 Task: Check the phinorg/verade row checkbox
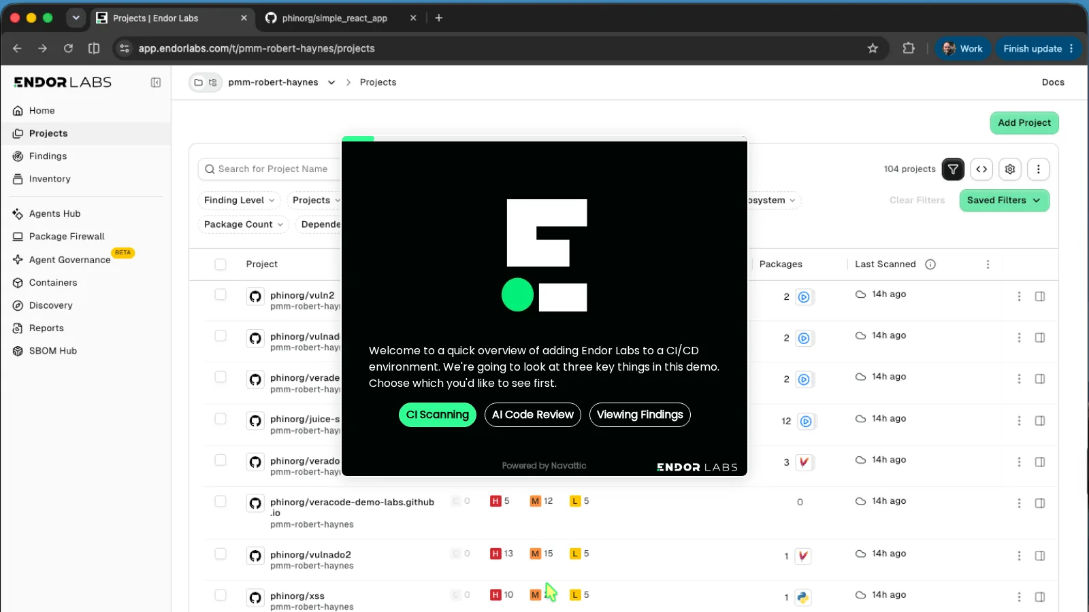[221, 377]
